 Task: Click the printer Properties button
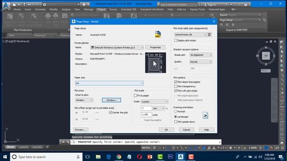point(156,47)
